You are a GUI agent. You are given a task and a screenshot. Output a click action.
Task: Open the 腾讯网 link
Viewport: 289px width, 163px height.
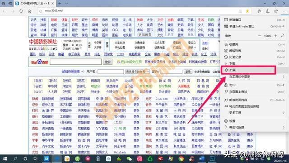tap(96, 81)
